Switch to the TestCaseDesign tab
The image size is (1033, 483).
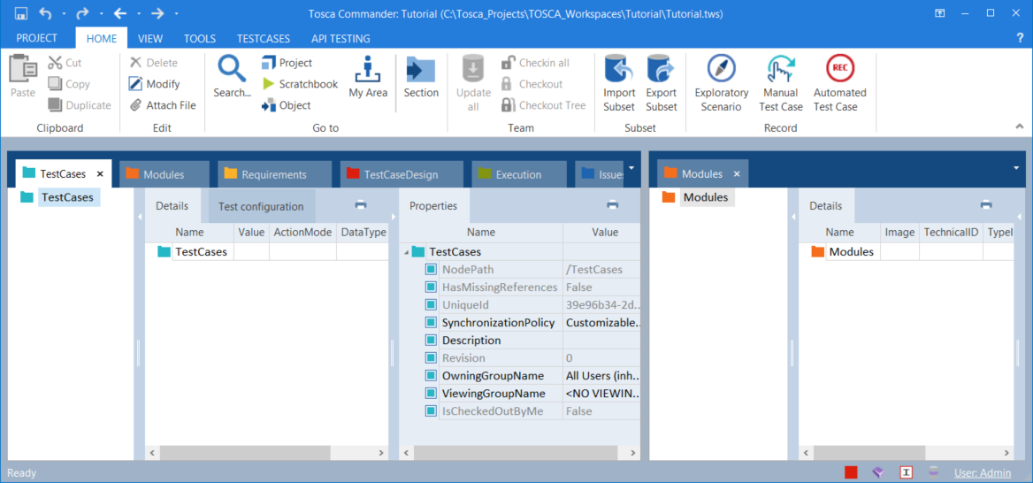coord(402,174)
